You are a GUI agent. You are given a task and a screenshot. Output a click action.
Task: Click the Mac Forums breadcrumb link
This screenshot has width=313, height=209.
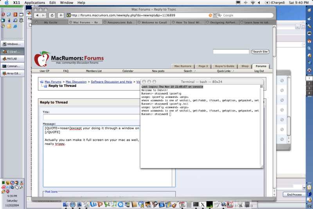tap(53, 82)
